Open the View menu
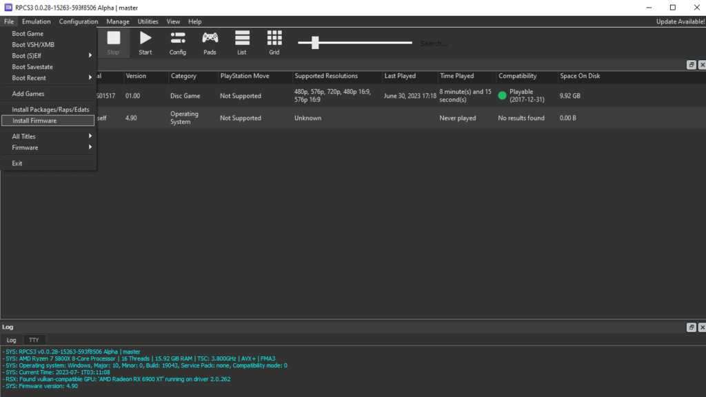The width and height of the screenshot is (706, 397). pos(173,21)
